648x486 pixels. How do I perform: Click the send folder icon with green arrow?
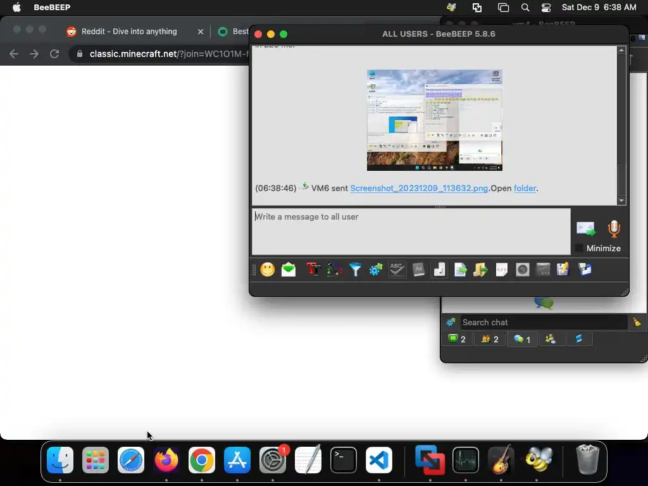click(x=480, y=270)
